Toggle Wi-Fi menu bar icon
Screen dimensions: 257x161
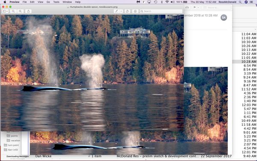tap(167, 2)
